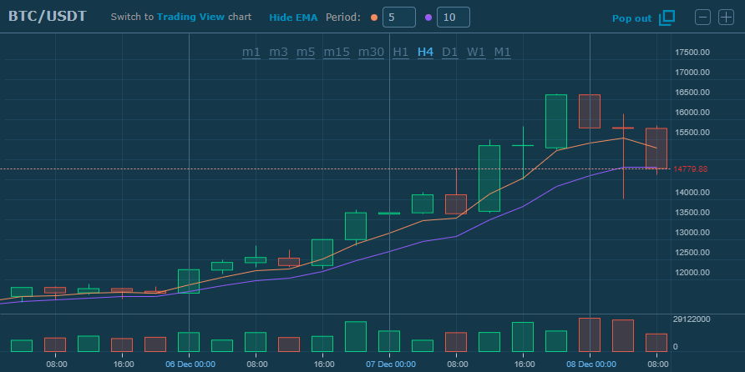745x372 pixels.
Task: Switch chart to m30 interval
Action: pyautogui.click(x=371, y=53)
